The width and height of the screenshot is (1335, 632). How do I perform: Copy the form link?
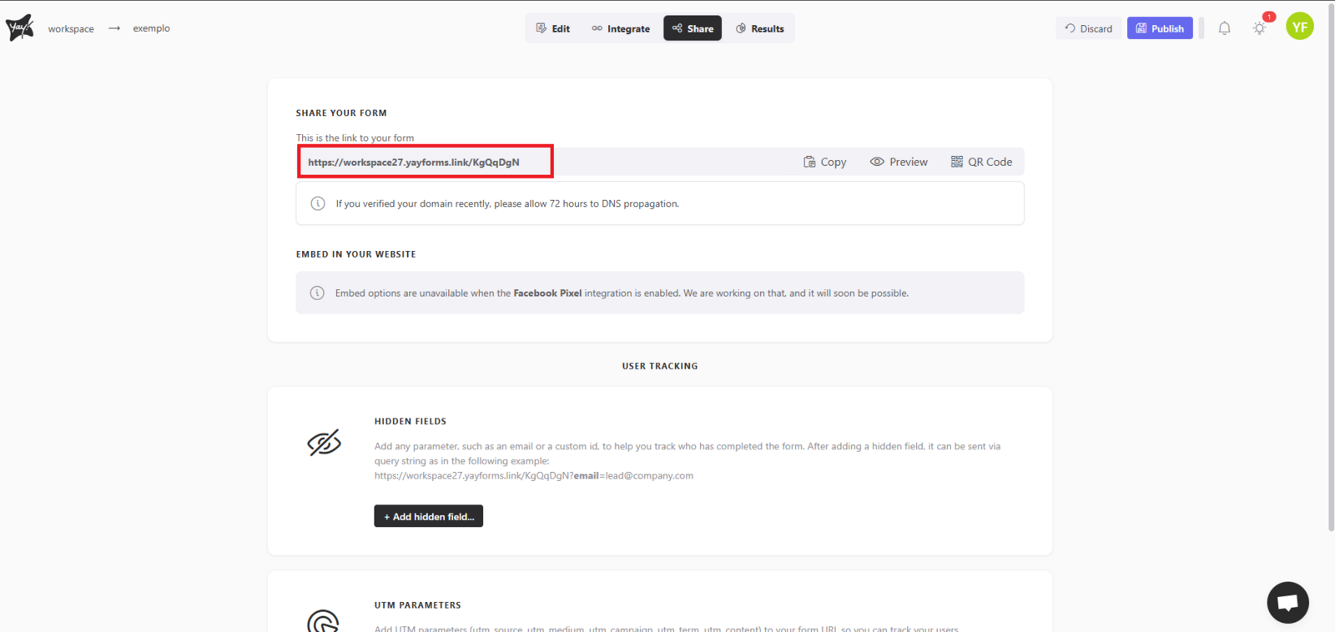coord(824,162)
